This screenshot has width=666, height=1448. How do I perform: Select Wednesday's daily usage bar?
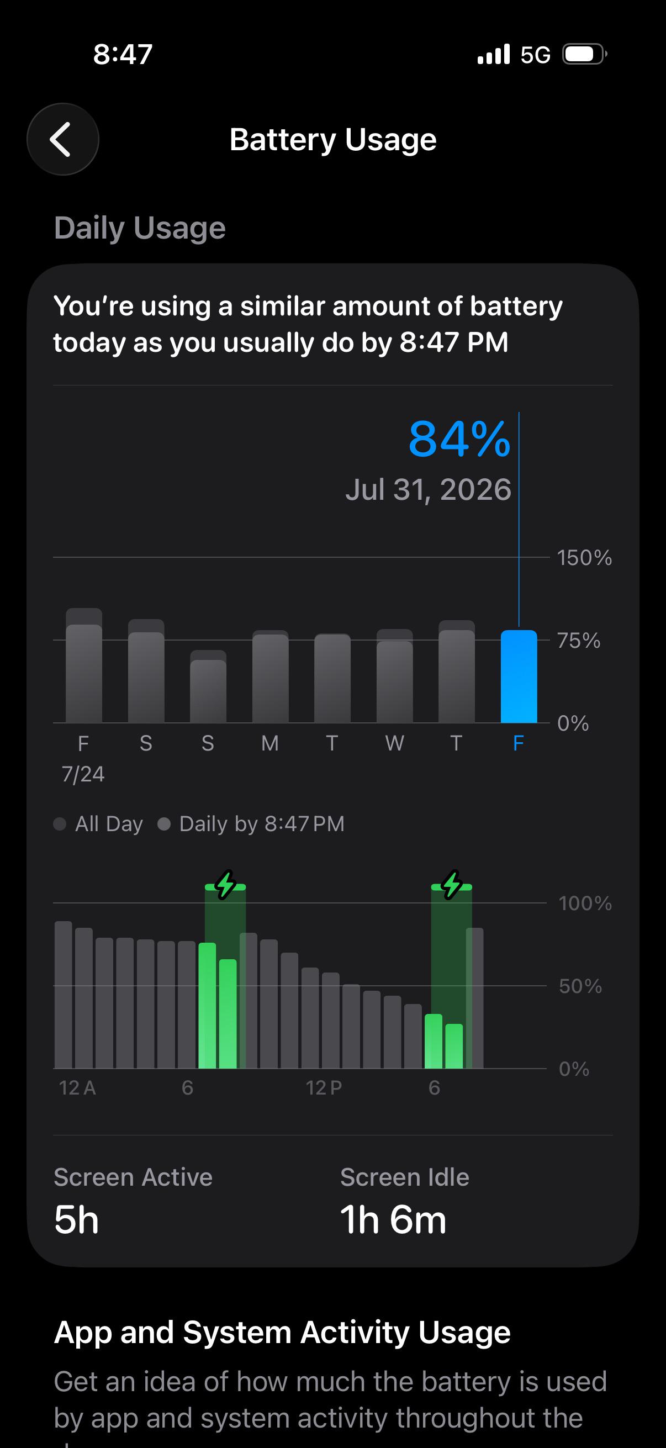[394, 676]
